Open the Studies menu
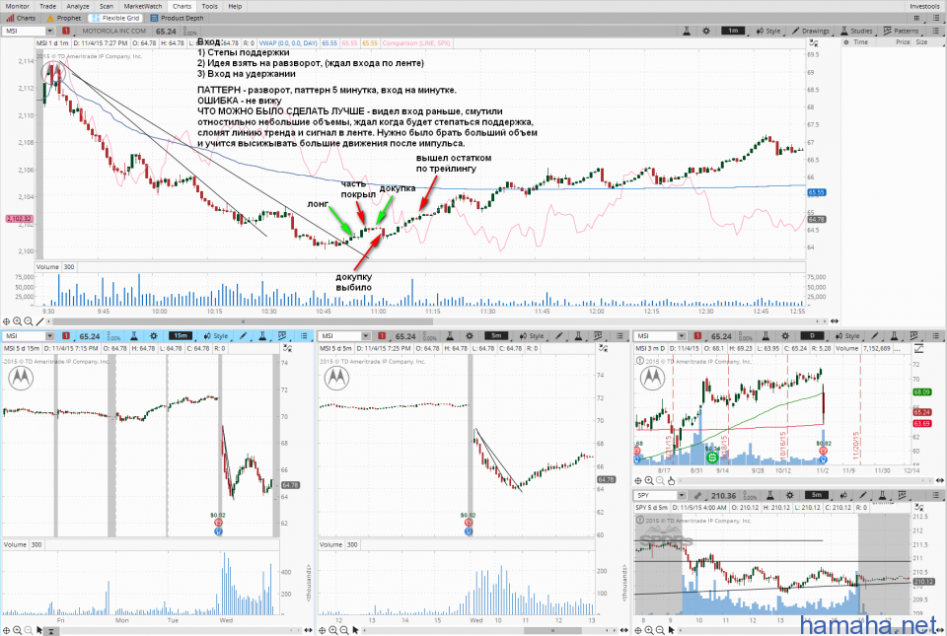The image size is (947, 636). tap(856, 31)
